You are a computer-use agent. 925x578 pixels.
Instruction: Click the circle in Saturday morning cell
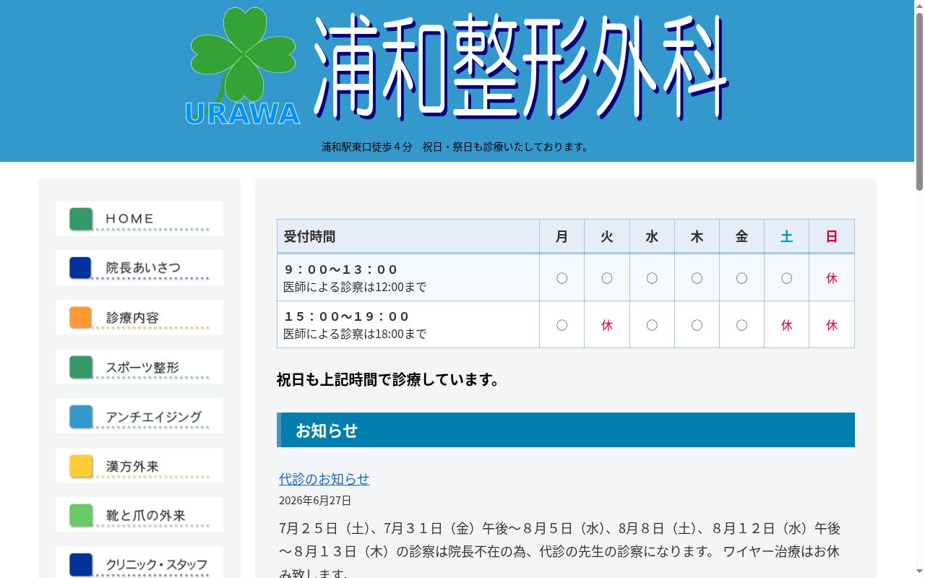(786, 278)
